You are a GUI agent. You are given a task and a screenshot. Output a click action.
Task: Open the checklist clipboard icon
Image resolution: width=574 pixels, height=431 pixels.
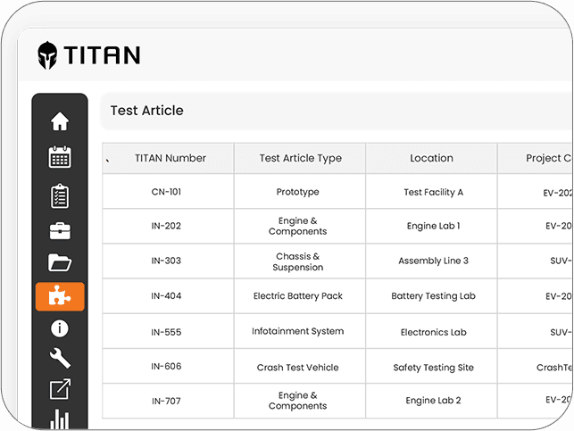pyautogui.click(x=60, y=196)
